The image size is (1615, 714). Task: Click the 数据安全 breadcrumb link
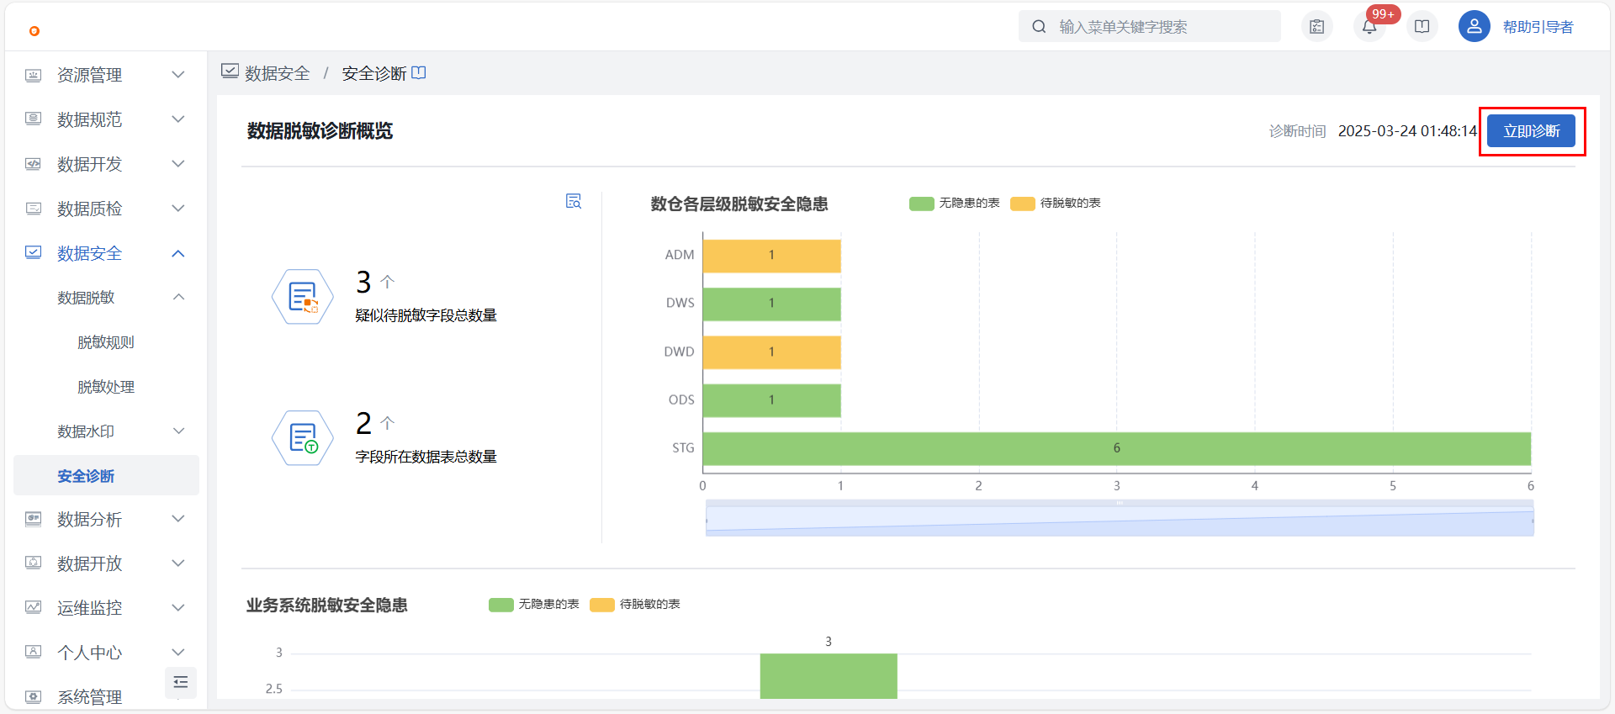point(277,74)
